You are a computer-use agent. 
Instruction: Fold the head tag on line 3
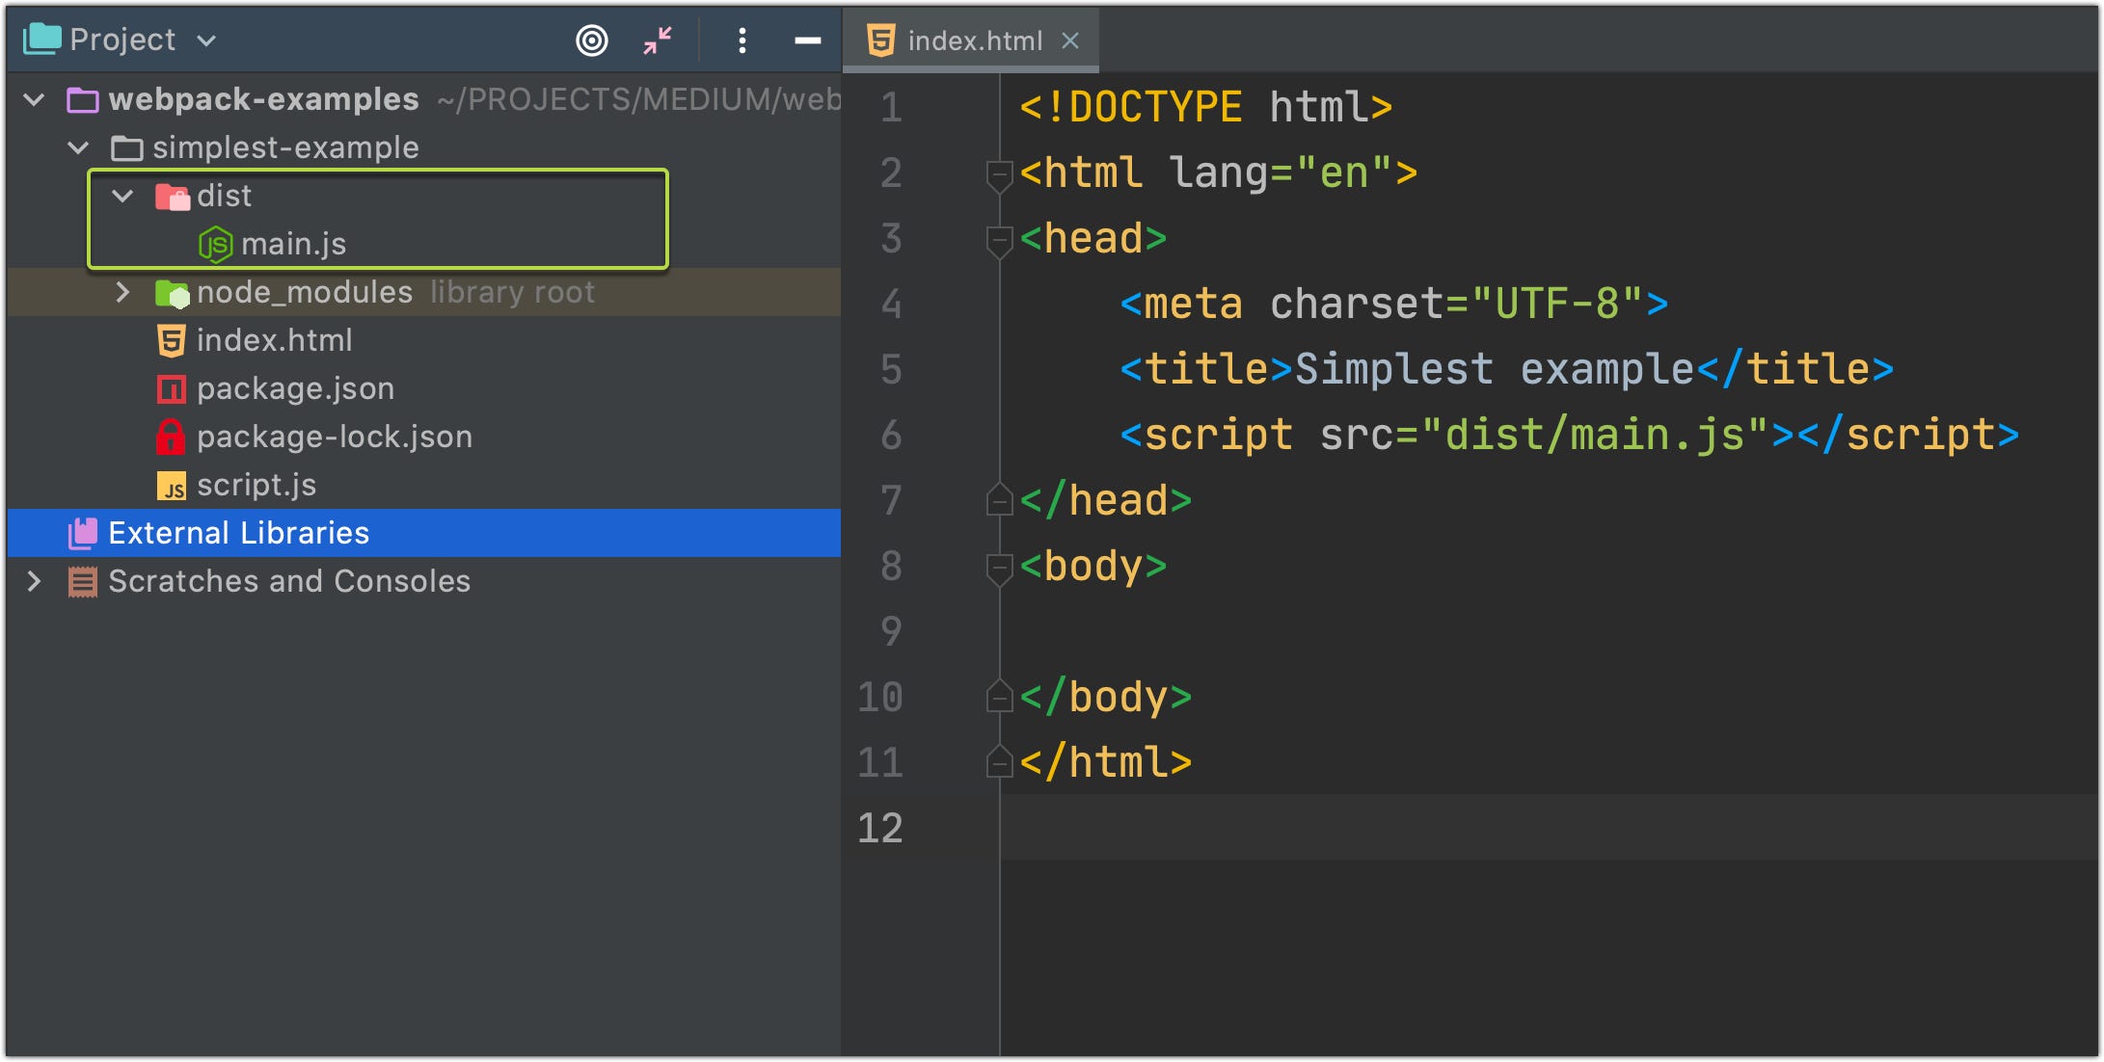point(999,239)
